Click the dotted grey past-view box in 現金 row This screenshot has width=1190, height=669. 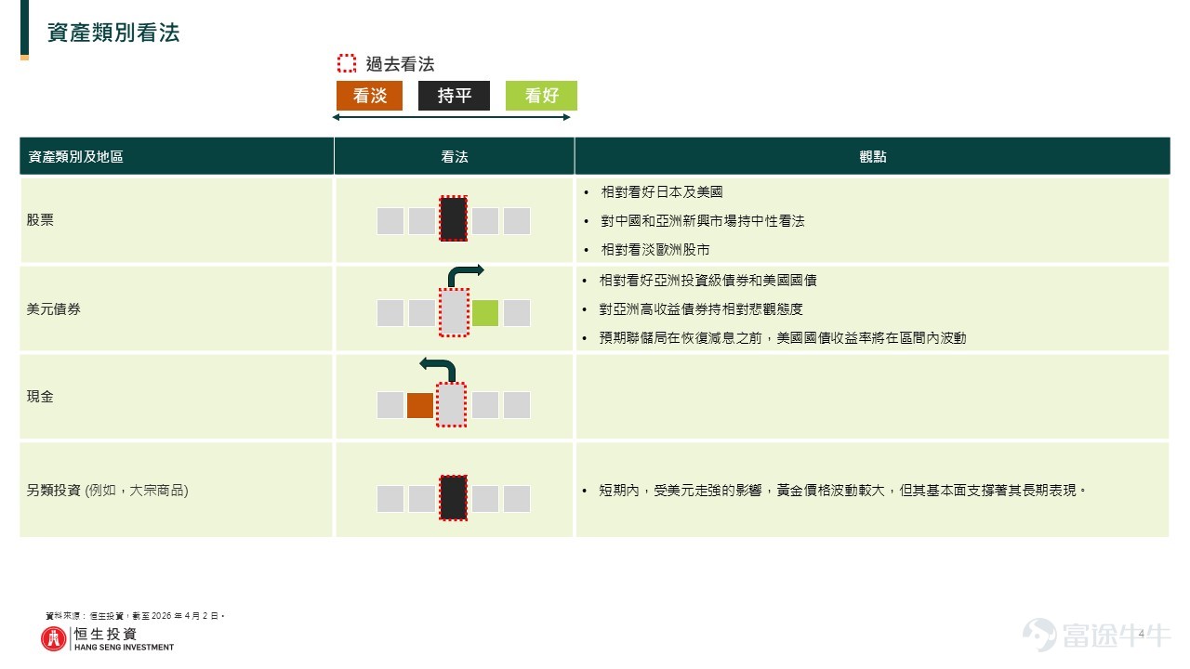click(452, 404)
